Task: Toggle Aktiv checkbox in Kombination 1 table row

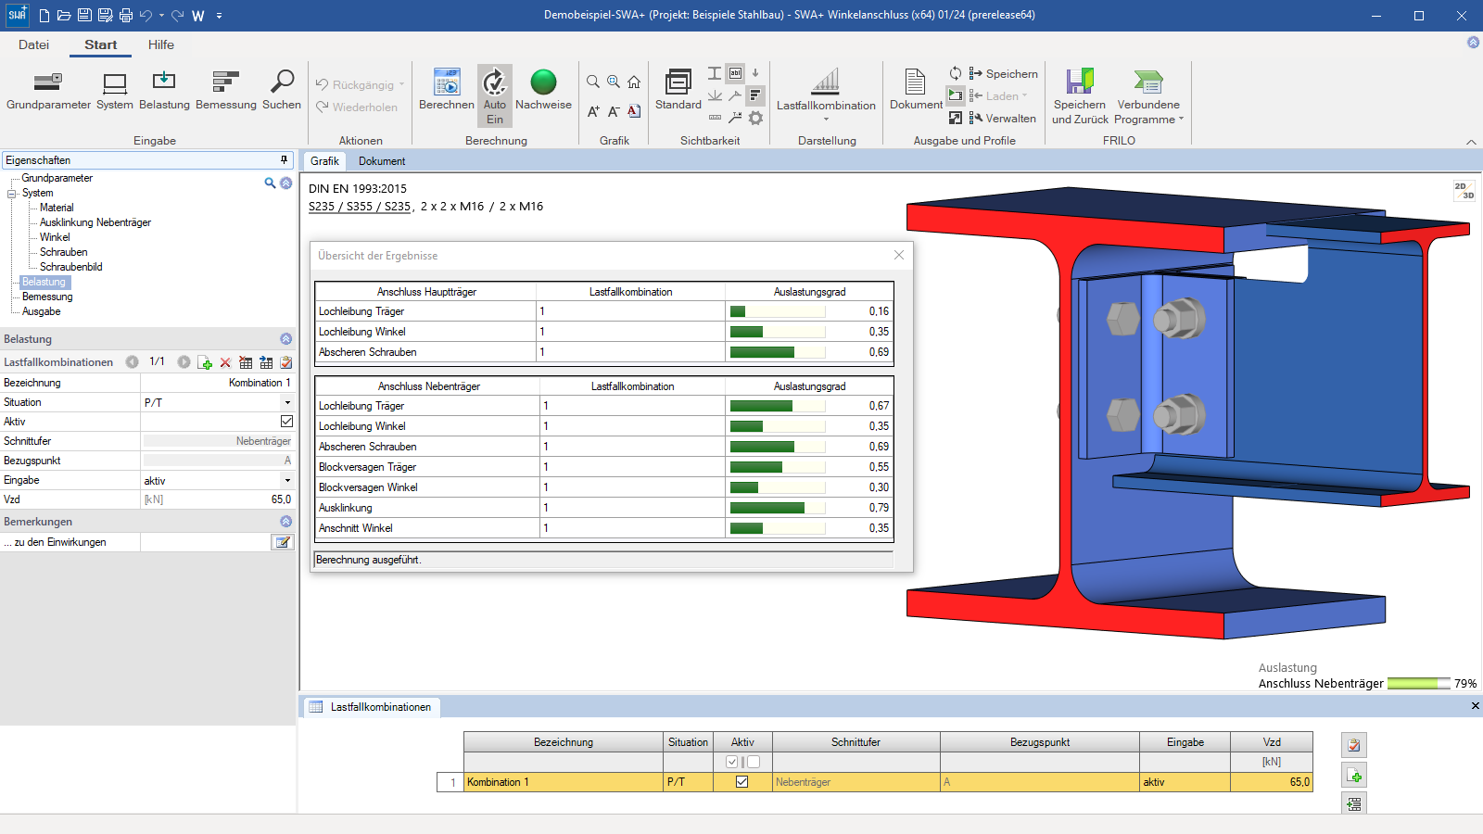Action: (741, 782)
